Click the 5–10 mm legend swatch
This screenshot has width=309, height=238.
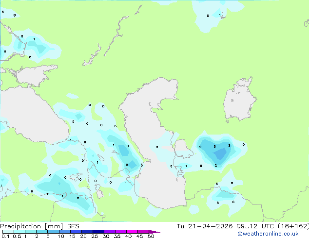53,232
